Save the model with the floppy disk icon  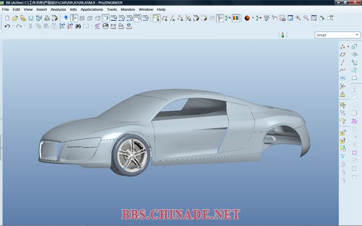[x=31, y=18]
